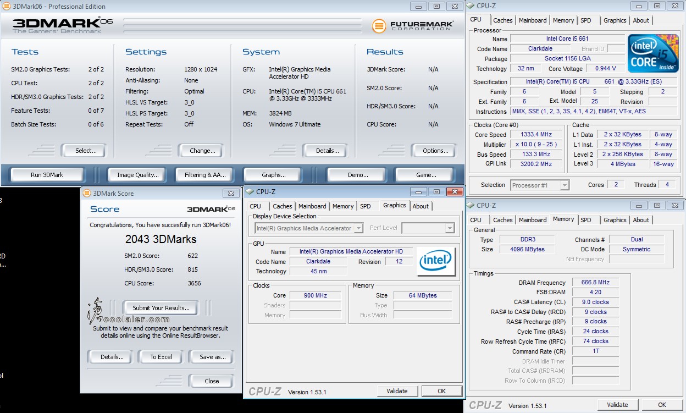686x413 pixels.
Task: Click Validate in Graphics CPU-Z window
Action: point(397,391)
